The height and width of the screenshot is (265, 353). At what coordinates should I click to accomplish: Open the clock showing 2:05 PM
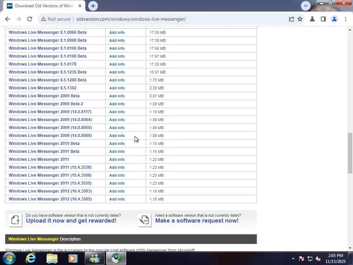tap(335, 258)
